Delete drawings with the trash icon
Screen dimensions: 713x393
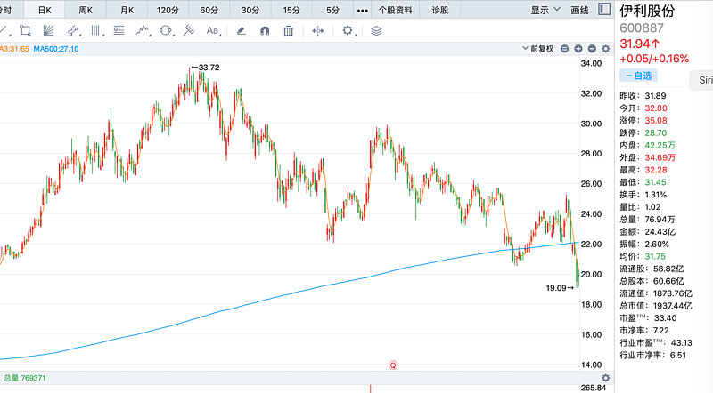pyautogui.click(x=288, y=30)
